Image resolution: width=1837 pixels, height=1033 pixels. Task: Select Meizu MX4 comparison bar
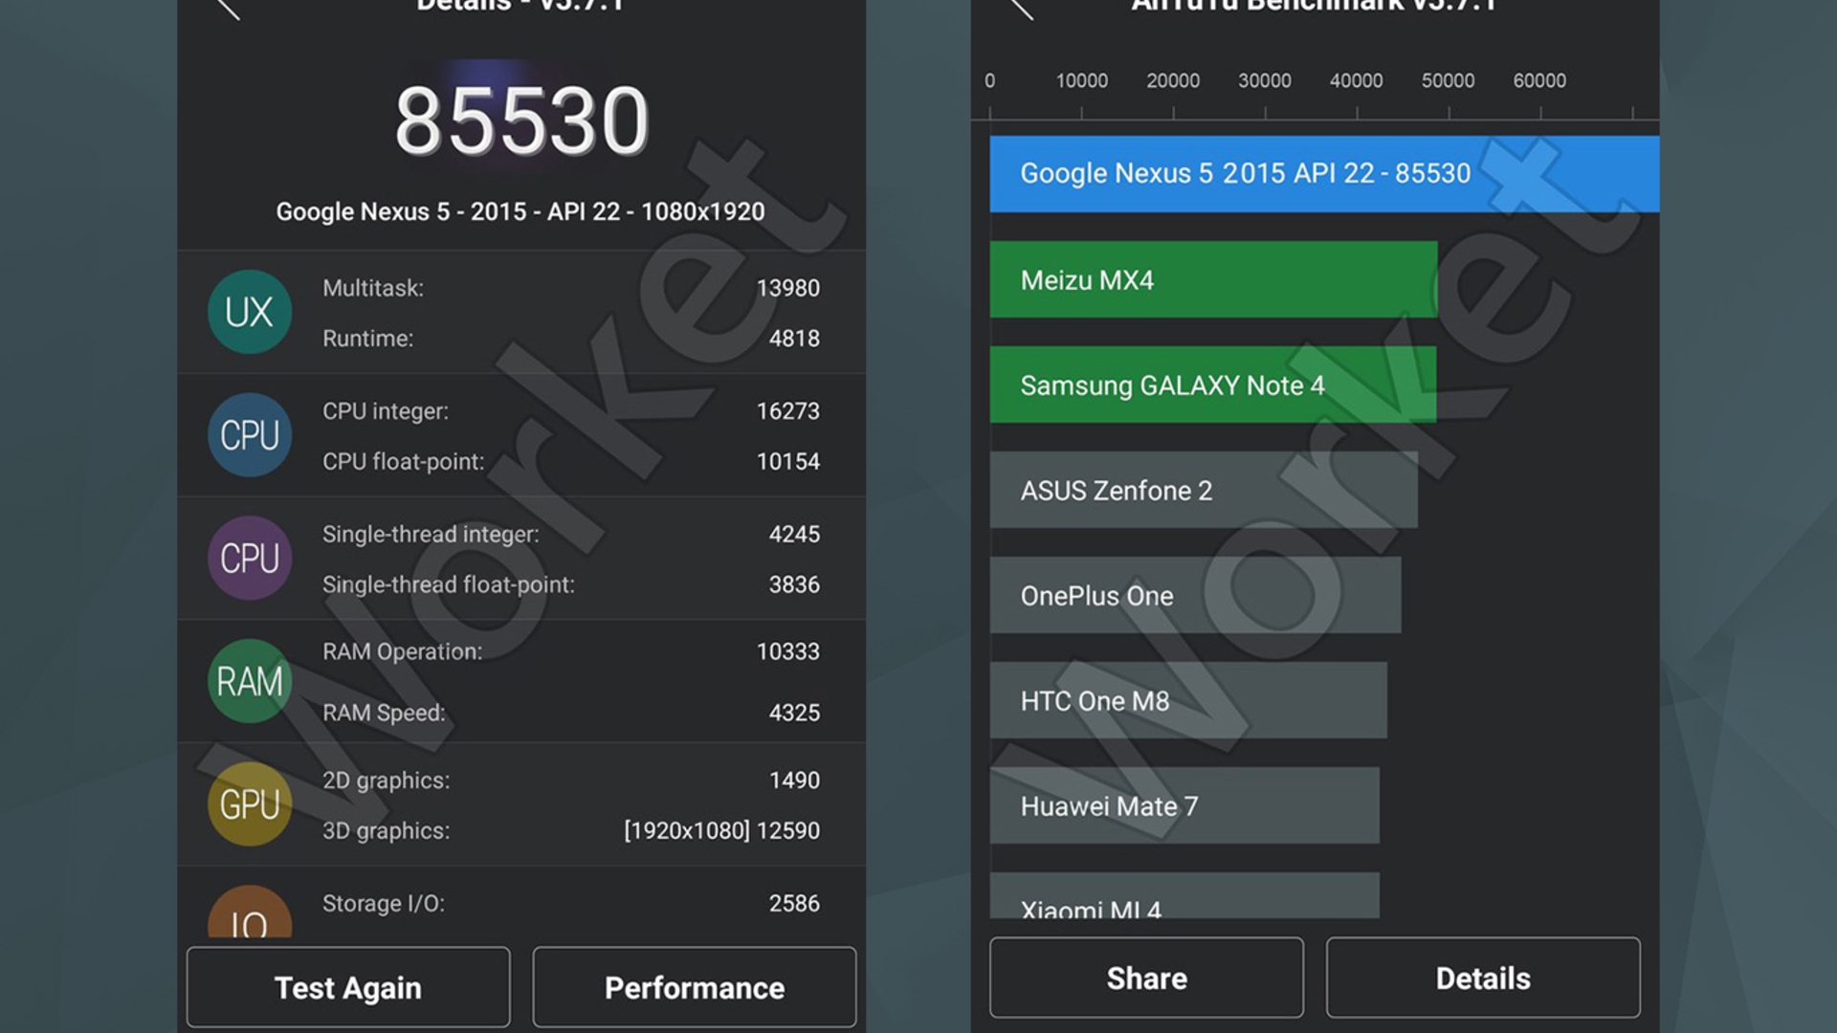pos(1212,278)
